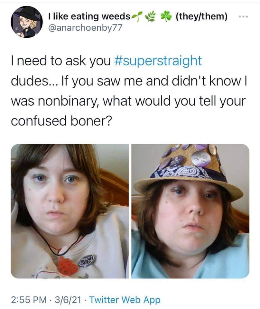Viewport: 260px width, 309px height.
Task: Open the Twitter Web App source link
Action: tap(125, 300)
